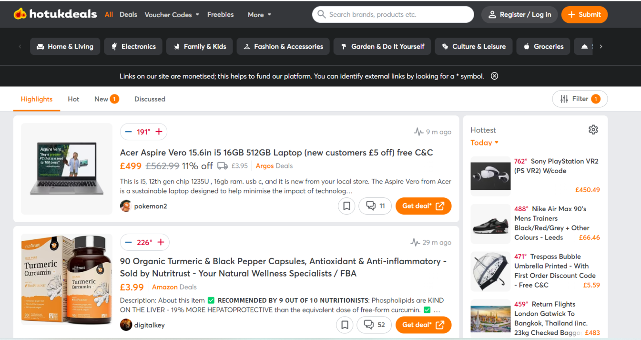
Task: Click the hotukdeals logo
Action: tap(55, 14)
